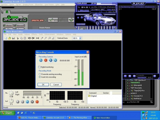The image size is (160, 120).
Task: Open the Tools menu in Nero Wave Editor
Action: (x=41, y=34)
